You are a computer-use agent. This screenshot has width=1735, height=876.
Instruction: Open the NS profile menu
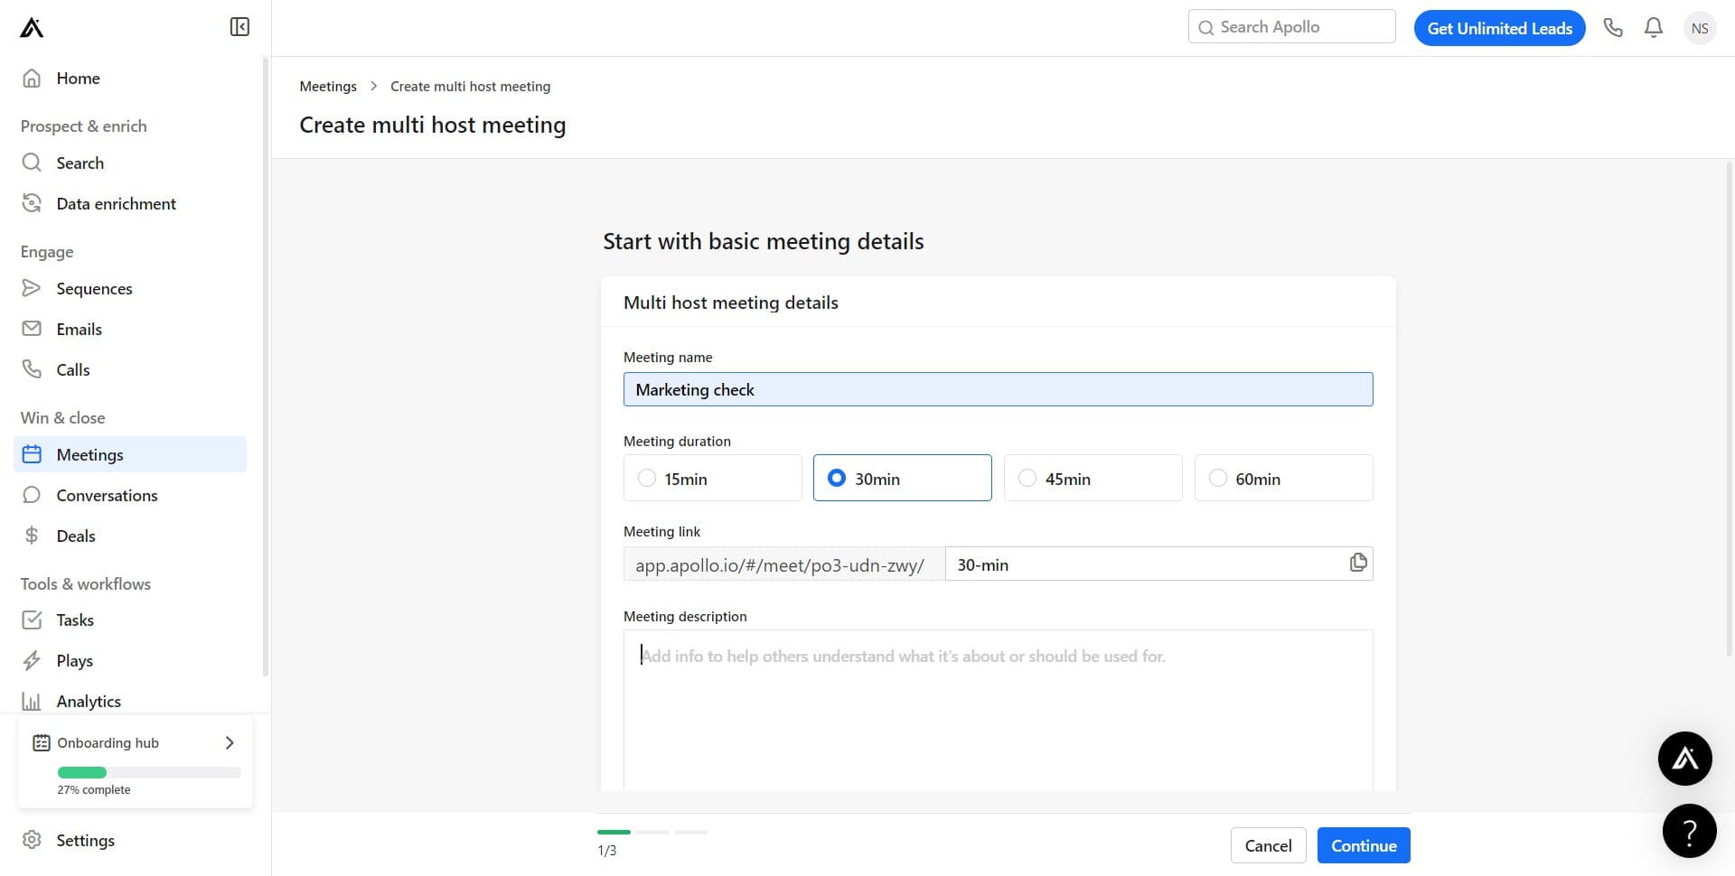[1700, 27]
